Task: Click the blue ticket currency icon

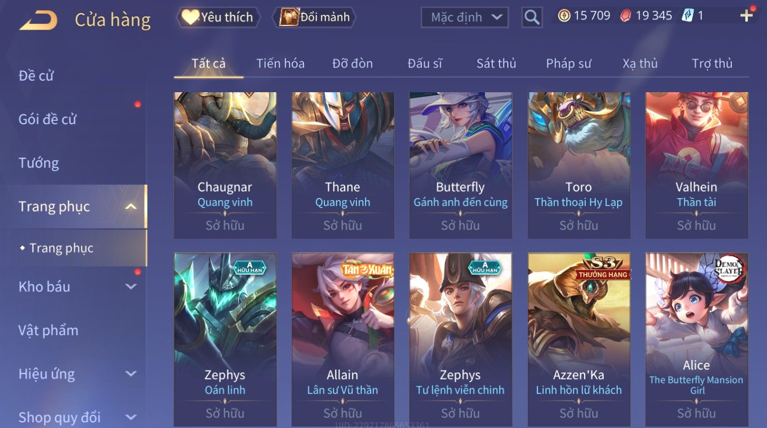Action: pos(688,16)
